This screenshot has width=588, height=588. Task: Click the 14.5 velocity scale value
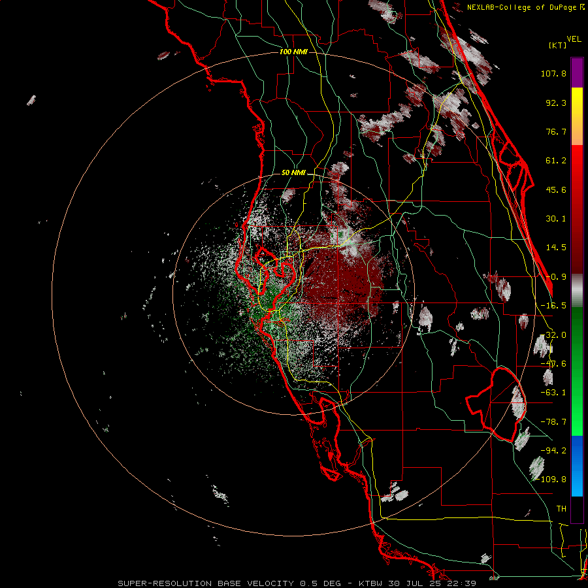[556, 248]
